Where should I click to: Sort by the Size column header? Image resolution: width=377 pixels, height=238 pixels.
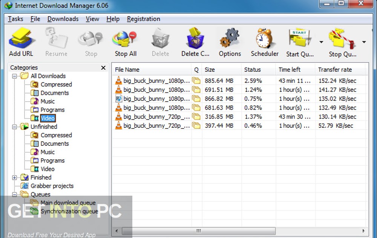[221, 70]
